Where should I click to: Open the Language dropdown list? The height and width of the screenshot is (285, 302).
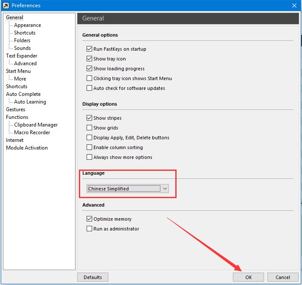(x=165, y=189)
